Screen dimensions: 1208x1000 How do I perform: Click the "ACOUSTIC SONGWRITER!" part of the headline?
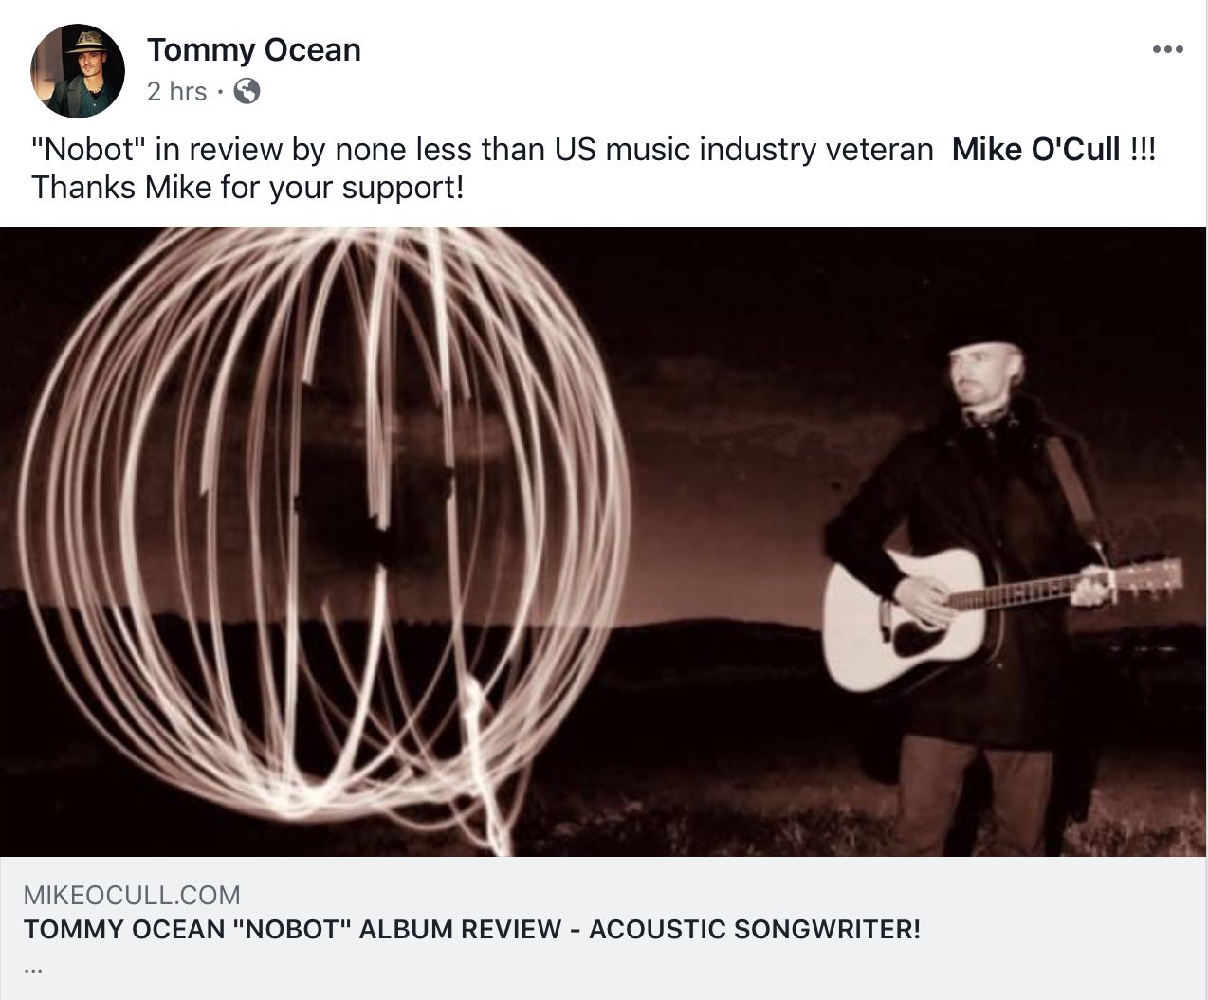(755, 929)
